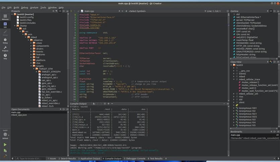Open the Window menu
Screen dimensions: 280x162
(x=52, y=7)
